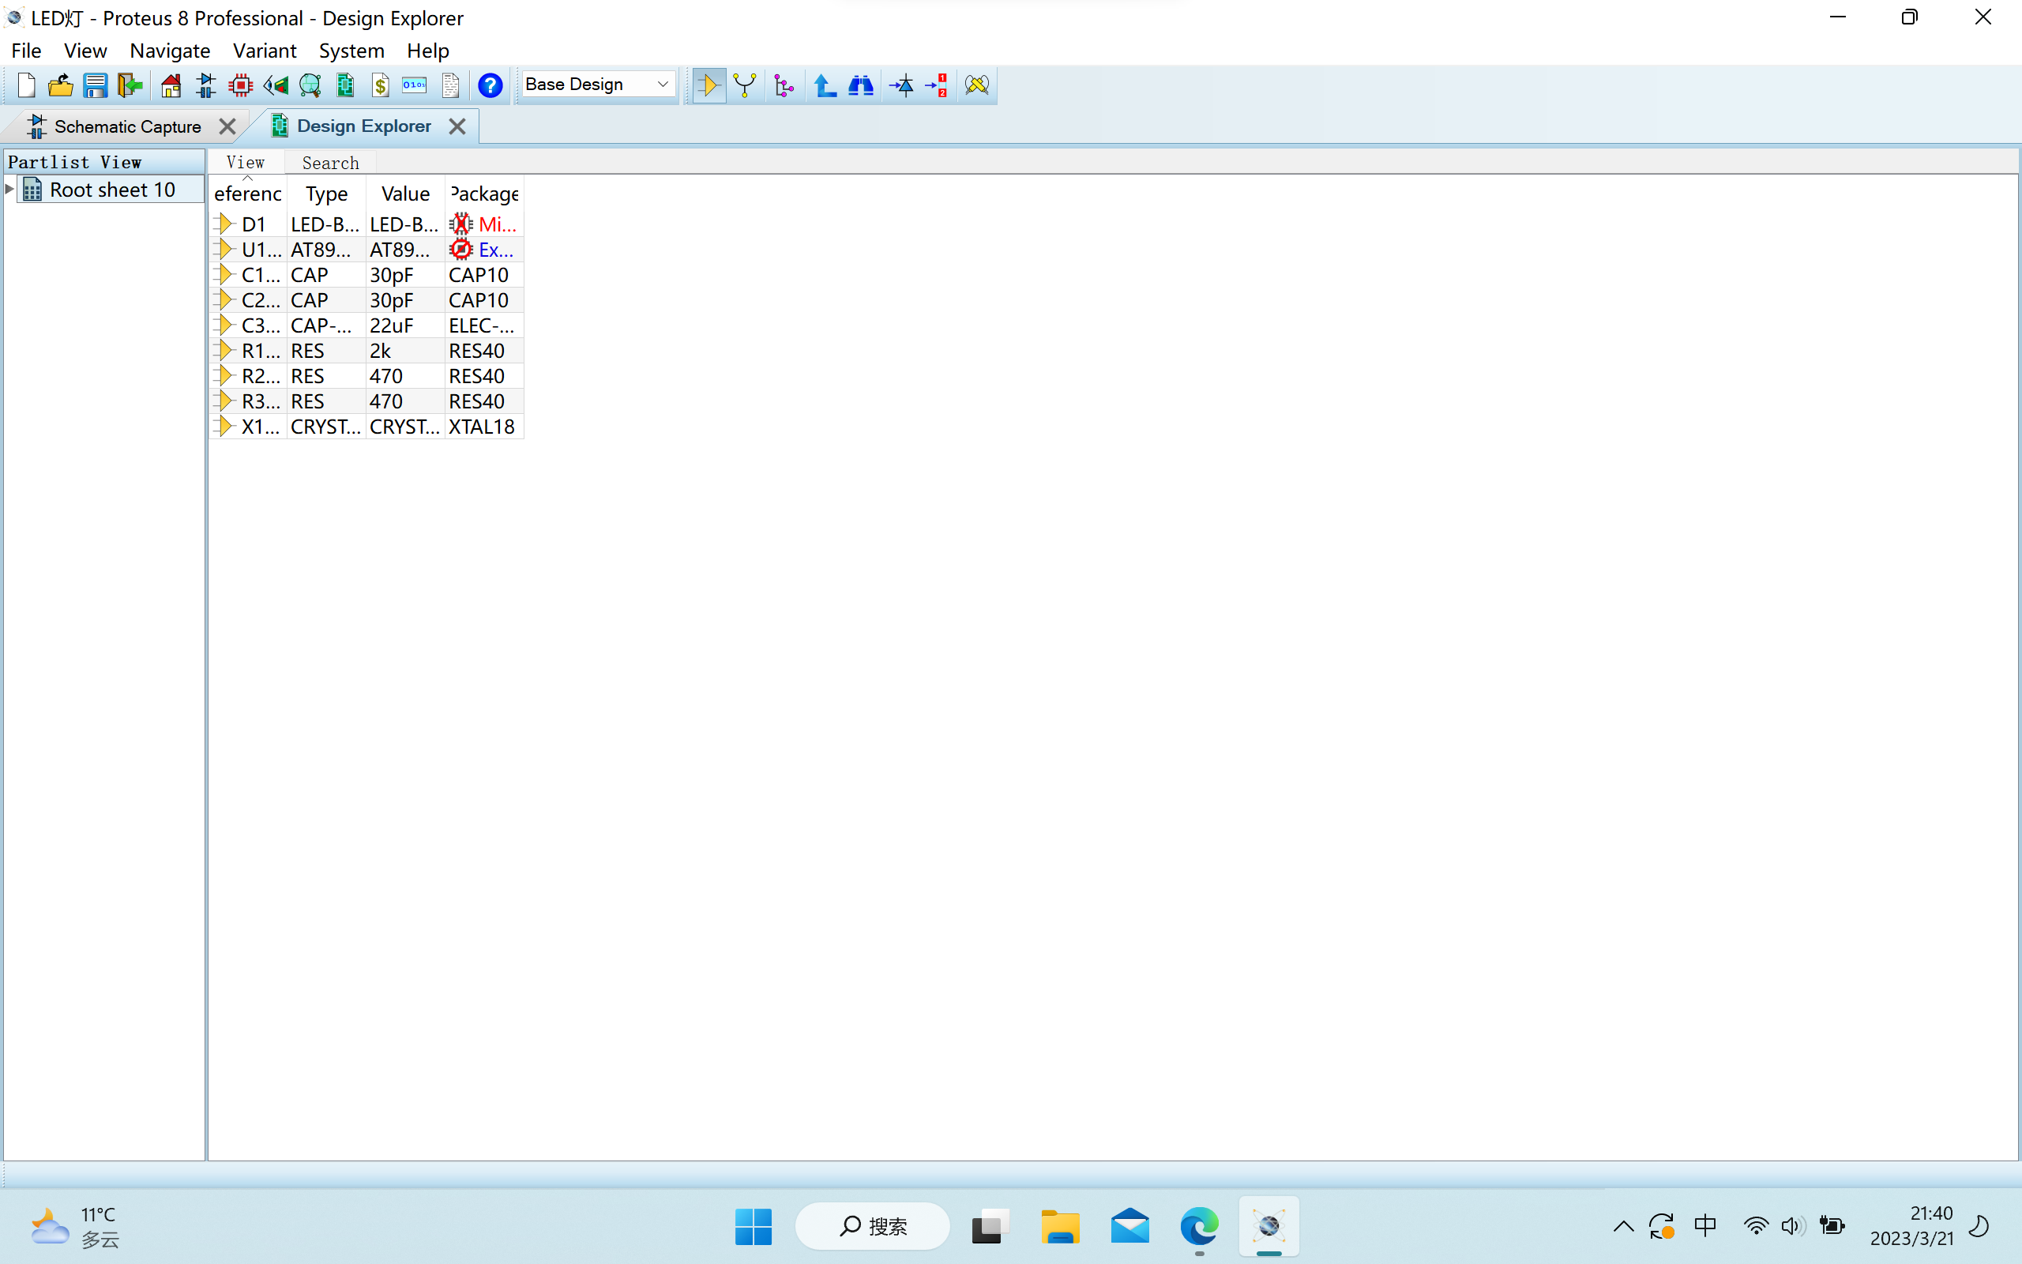Open the Base Design variant dropdown

click(x=597, y=85)
